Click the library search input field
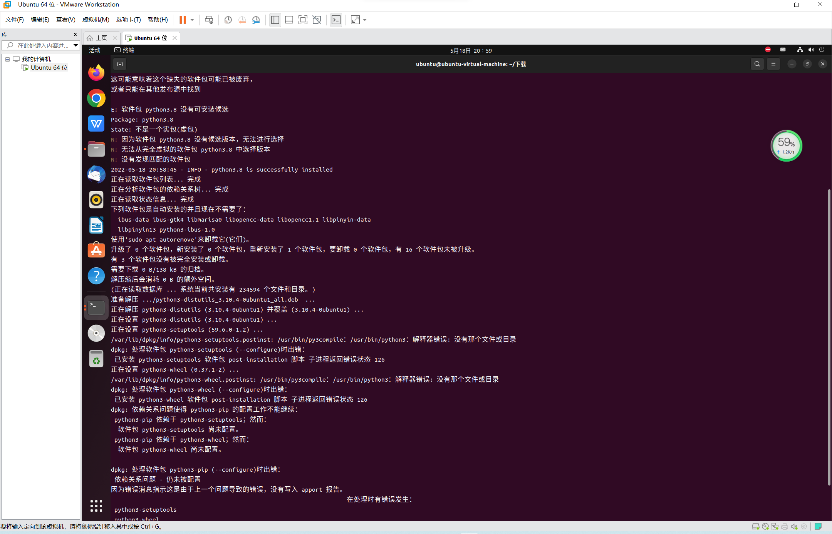832x534 pixels. point(37,45)
